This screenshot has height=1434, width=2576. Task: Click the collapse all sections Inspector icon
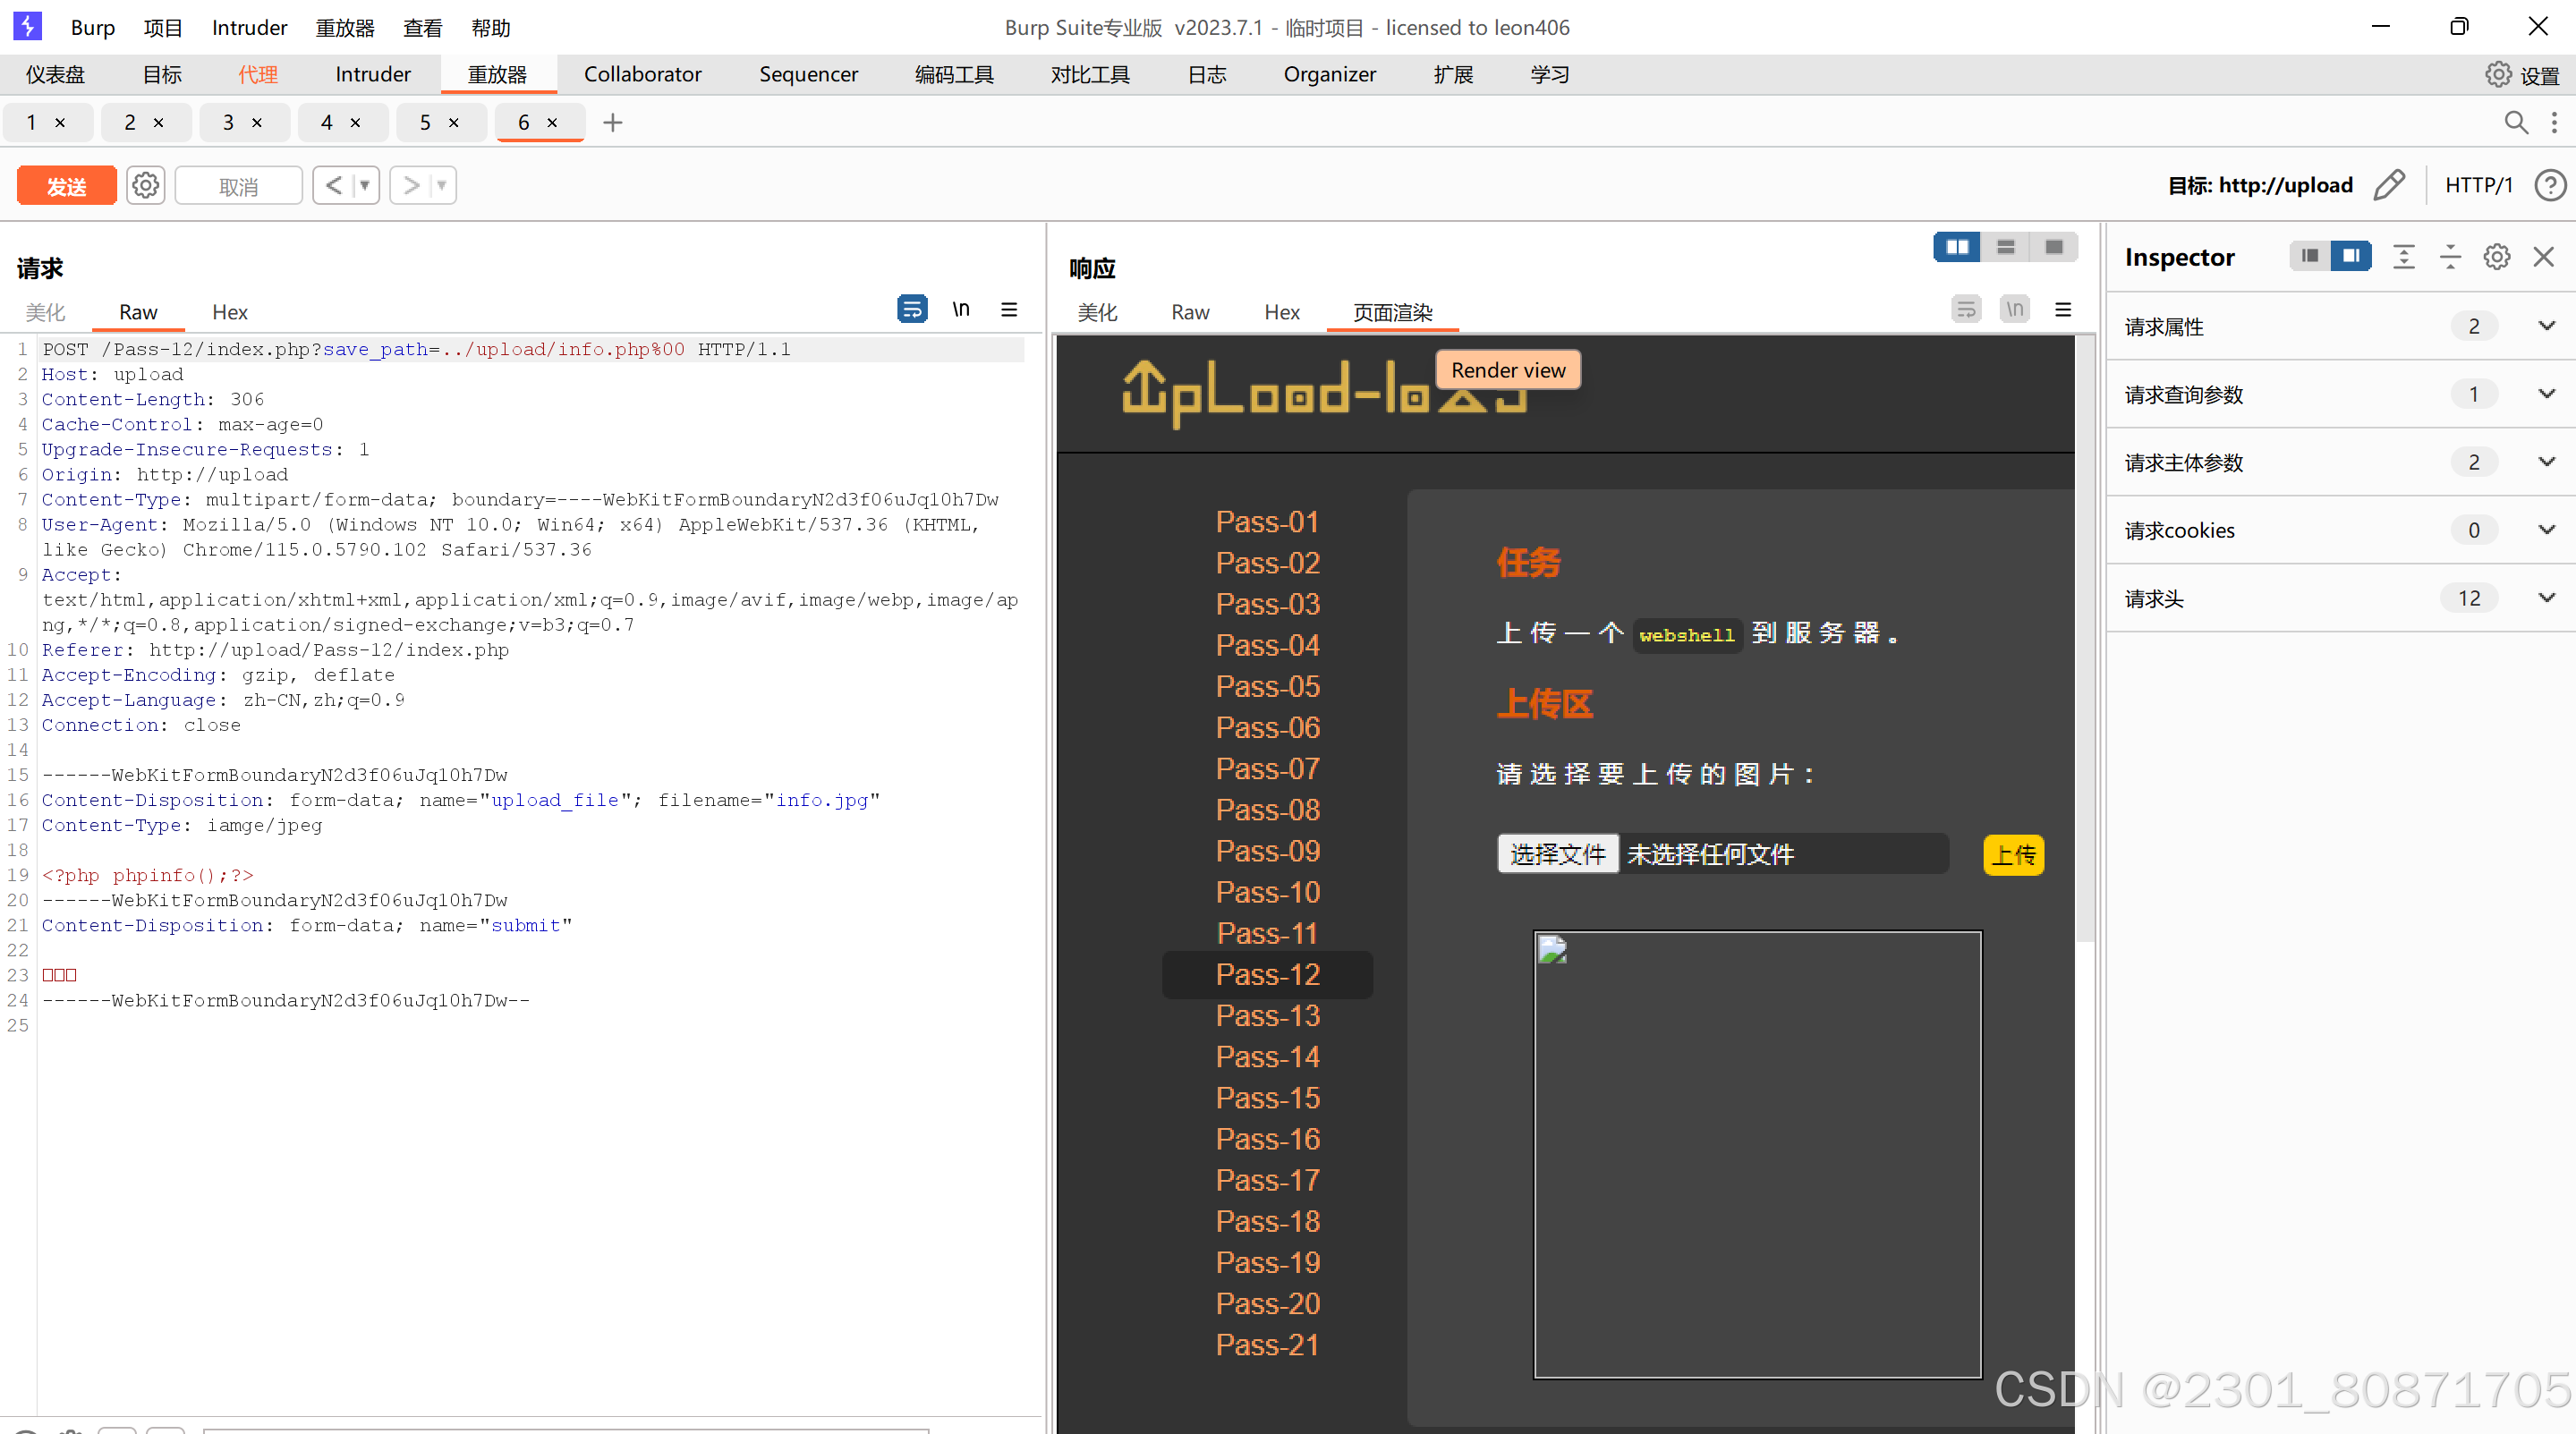[2450, 257]
